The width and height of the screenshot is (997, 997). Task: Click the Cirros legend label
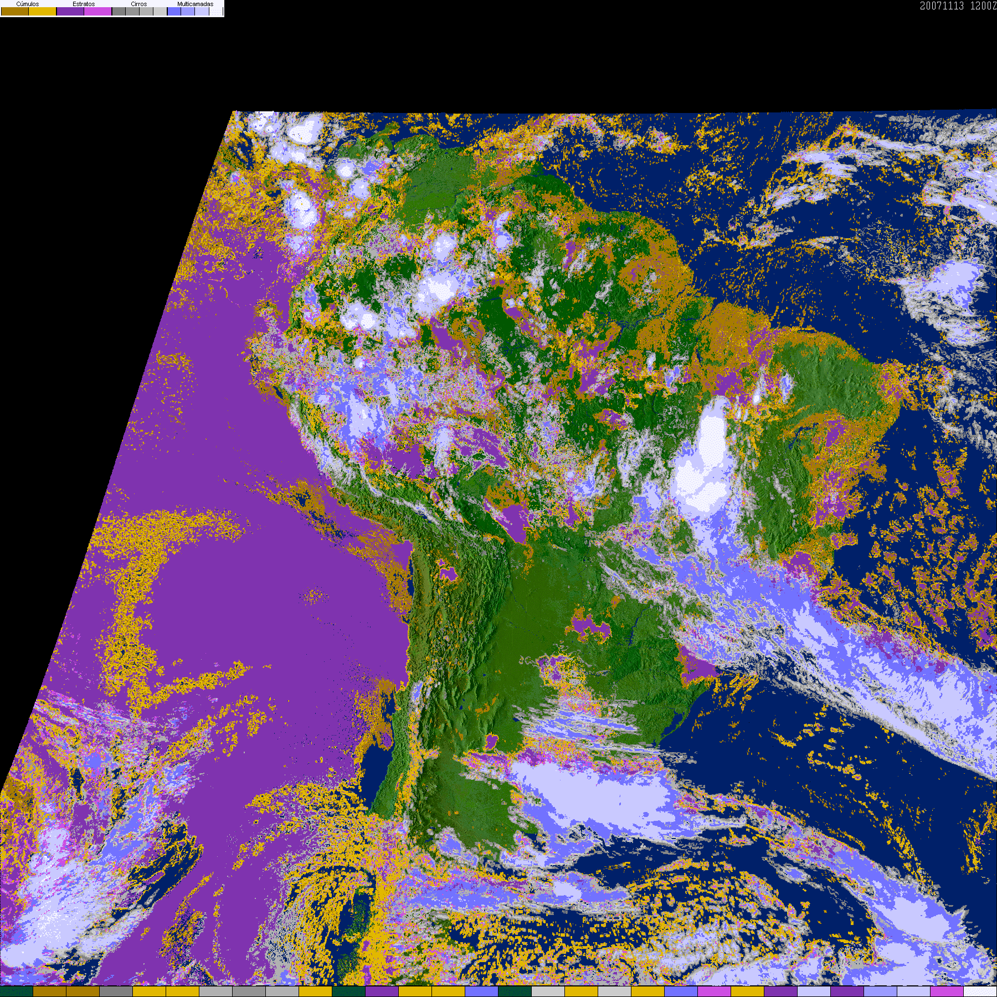tap(138, 4)
